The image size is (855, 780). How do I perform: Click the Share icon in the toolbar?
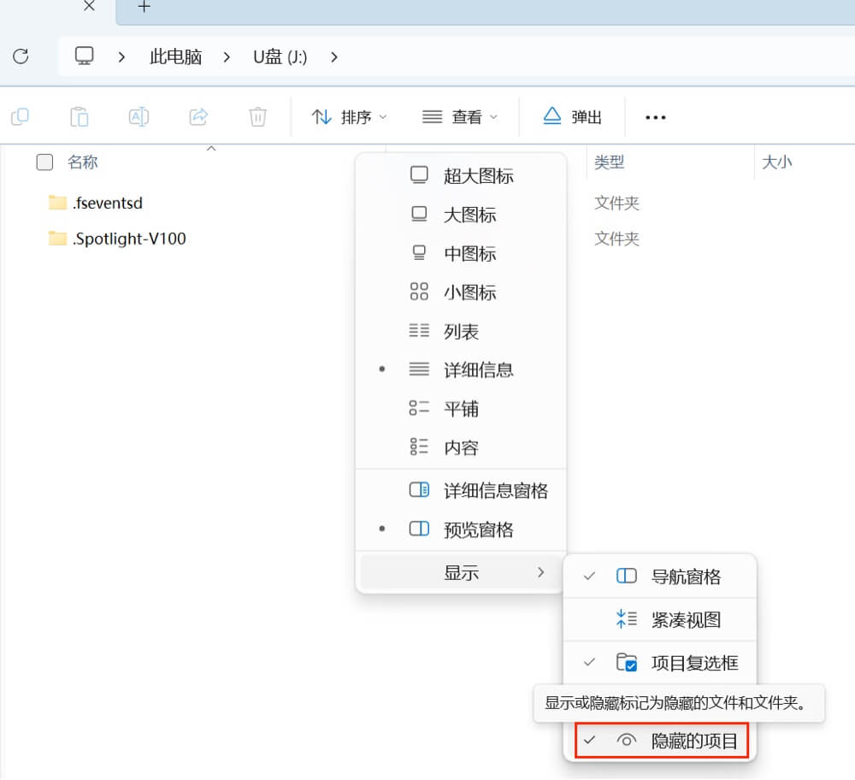click(x=198, y=116)
